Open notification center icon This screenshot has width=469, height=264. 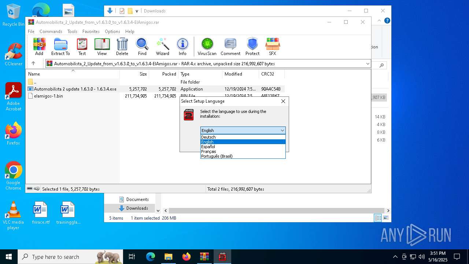point(457,257)
